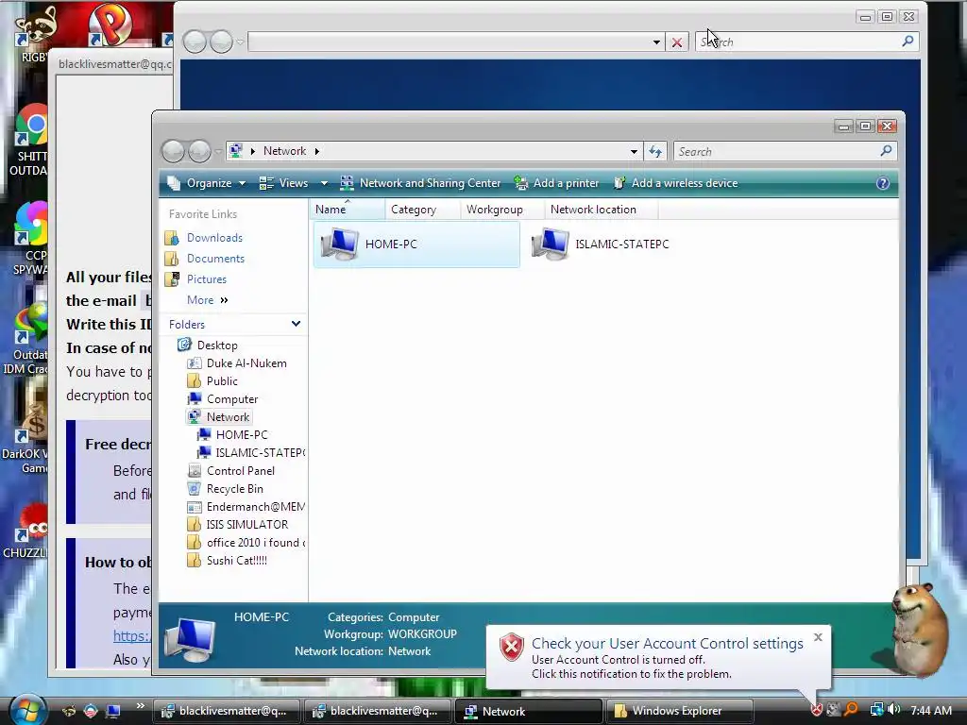The width and height of the screenshot is (967, 725).
Task: Open back window address bar dropdown
Action: pyautogui.click(x=656, y=42)
